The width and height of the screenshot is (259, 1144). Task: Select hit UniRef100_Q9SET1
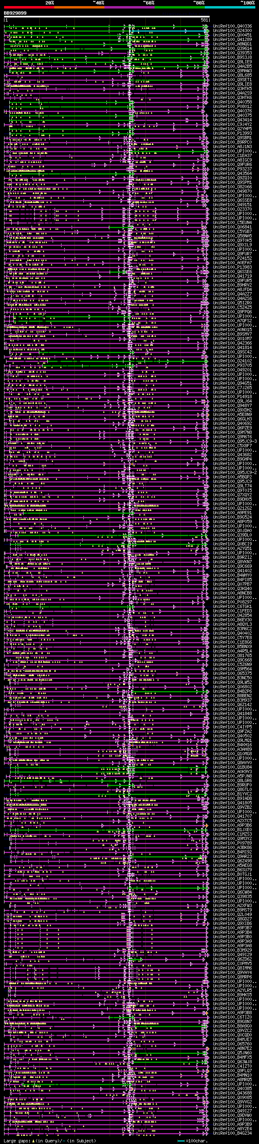pyautogui.click(x=232, y=80)
